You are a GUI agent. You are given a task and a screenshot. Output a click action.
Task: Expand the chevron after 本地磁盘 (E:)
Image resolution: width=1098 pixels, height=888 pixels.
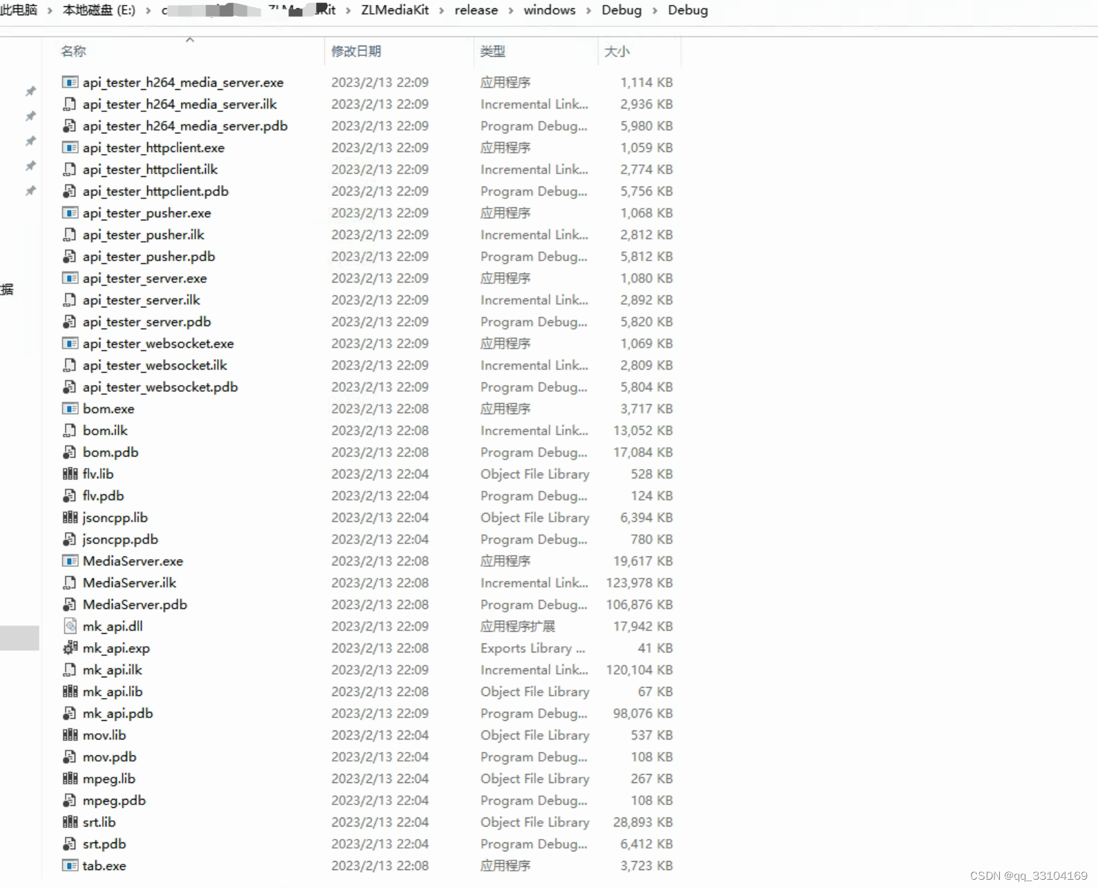click(x=148, y=10)
